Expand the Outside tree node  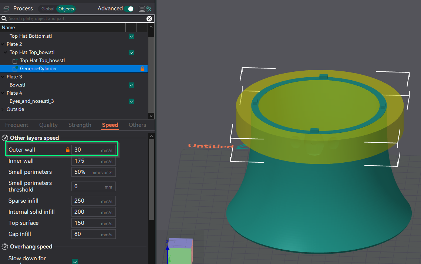coord(3,109)
